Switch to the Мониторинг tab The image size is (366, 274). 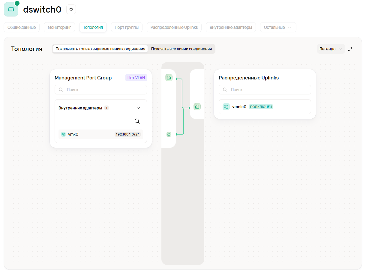(59, 27)
